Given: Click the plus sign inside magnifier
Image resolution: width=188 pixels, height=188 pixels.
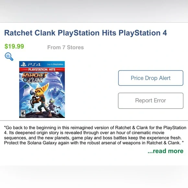Looking at the screenshot, I should [8, 56].
